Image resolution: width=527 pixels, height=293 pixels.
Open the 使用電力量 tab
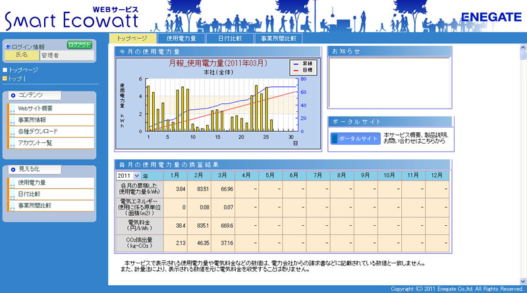(x=181, y=38)
